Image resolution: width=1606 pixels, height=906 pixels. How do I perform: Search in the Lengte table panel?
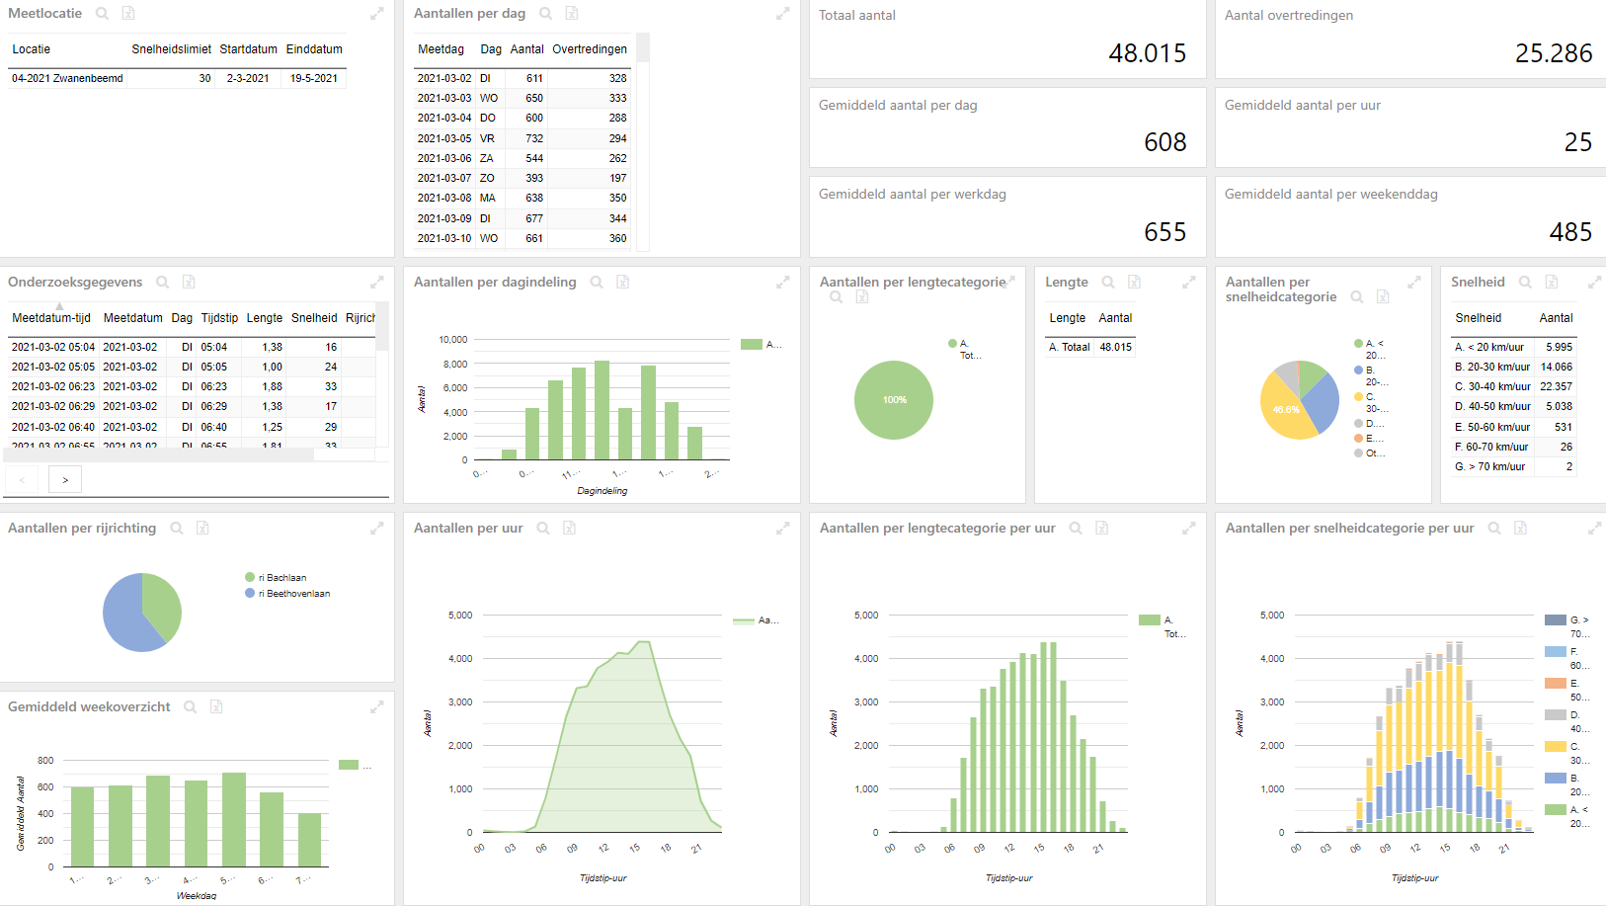point(1108,283)
